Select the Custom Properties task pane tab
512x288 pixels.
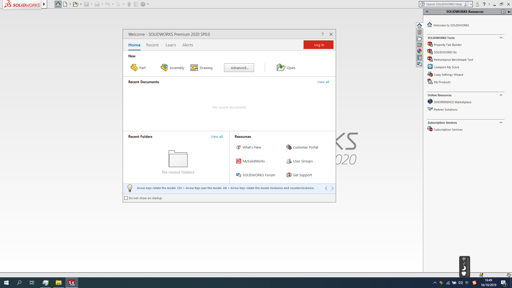(419, 58)
